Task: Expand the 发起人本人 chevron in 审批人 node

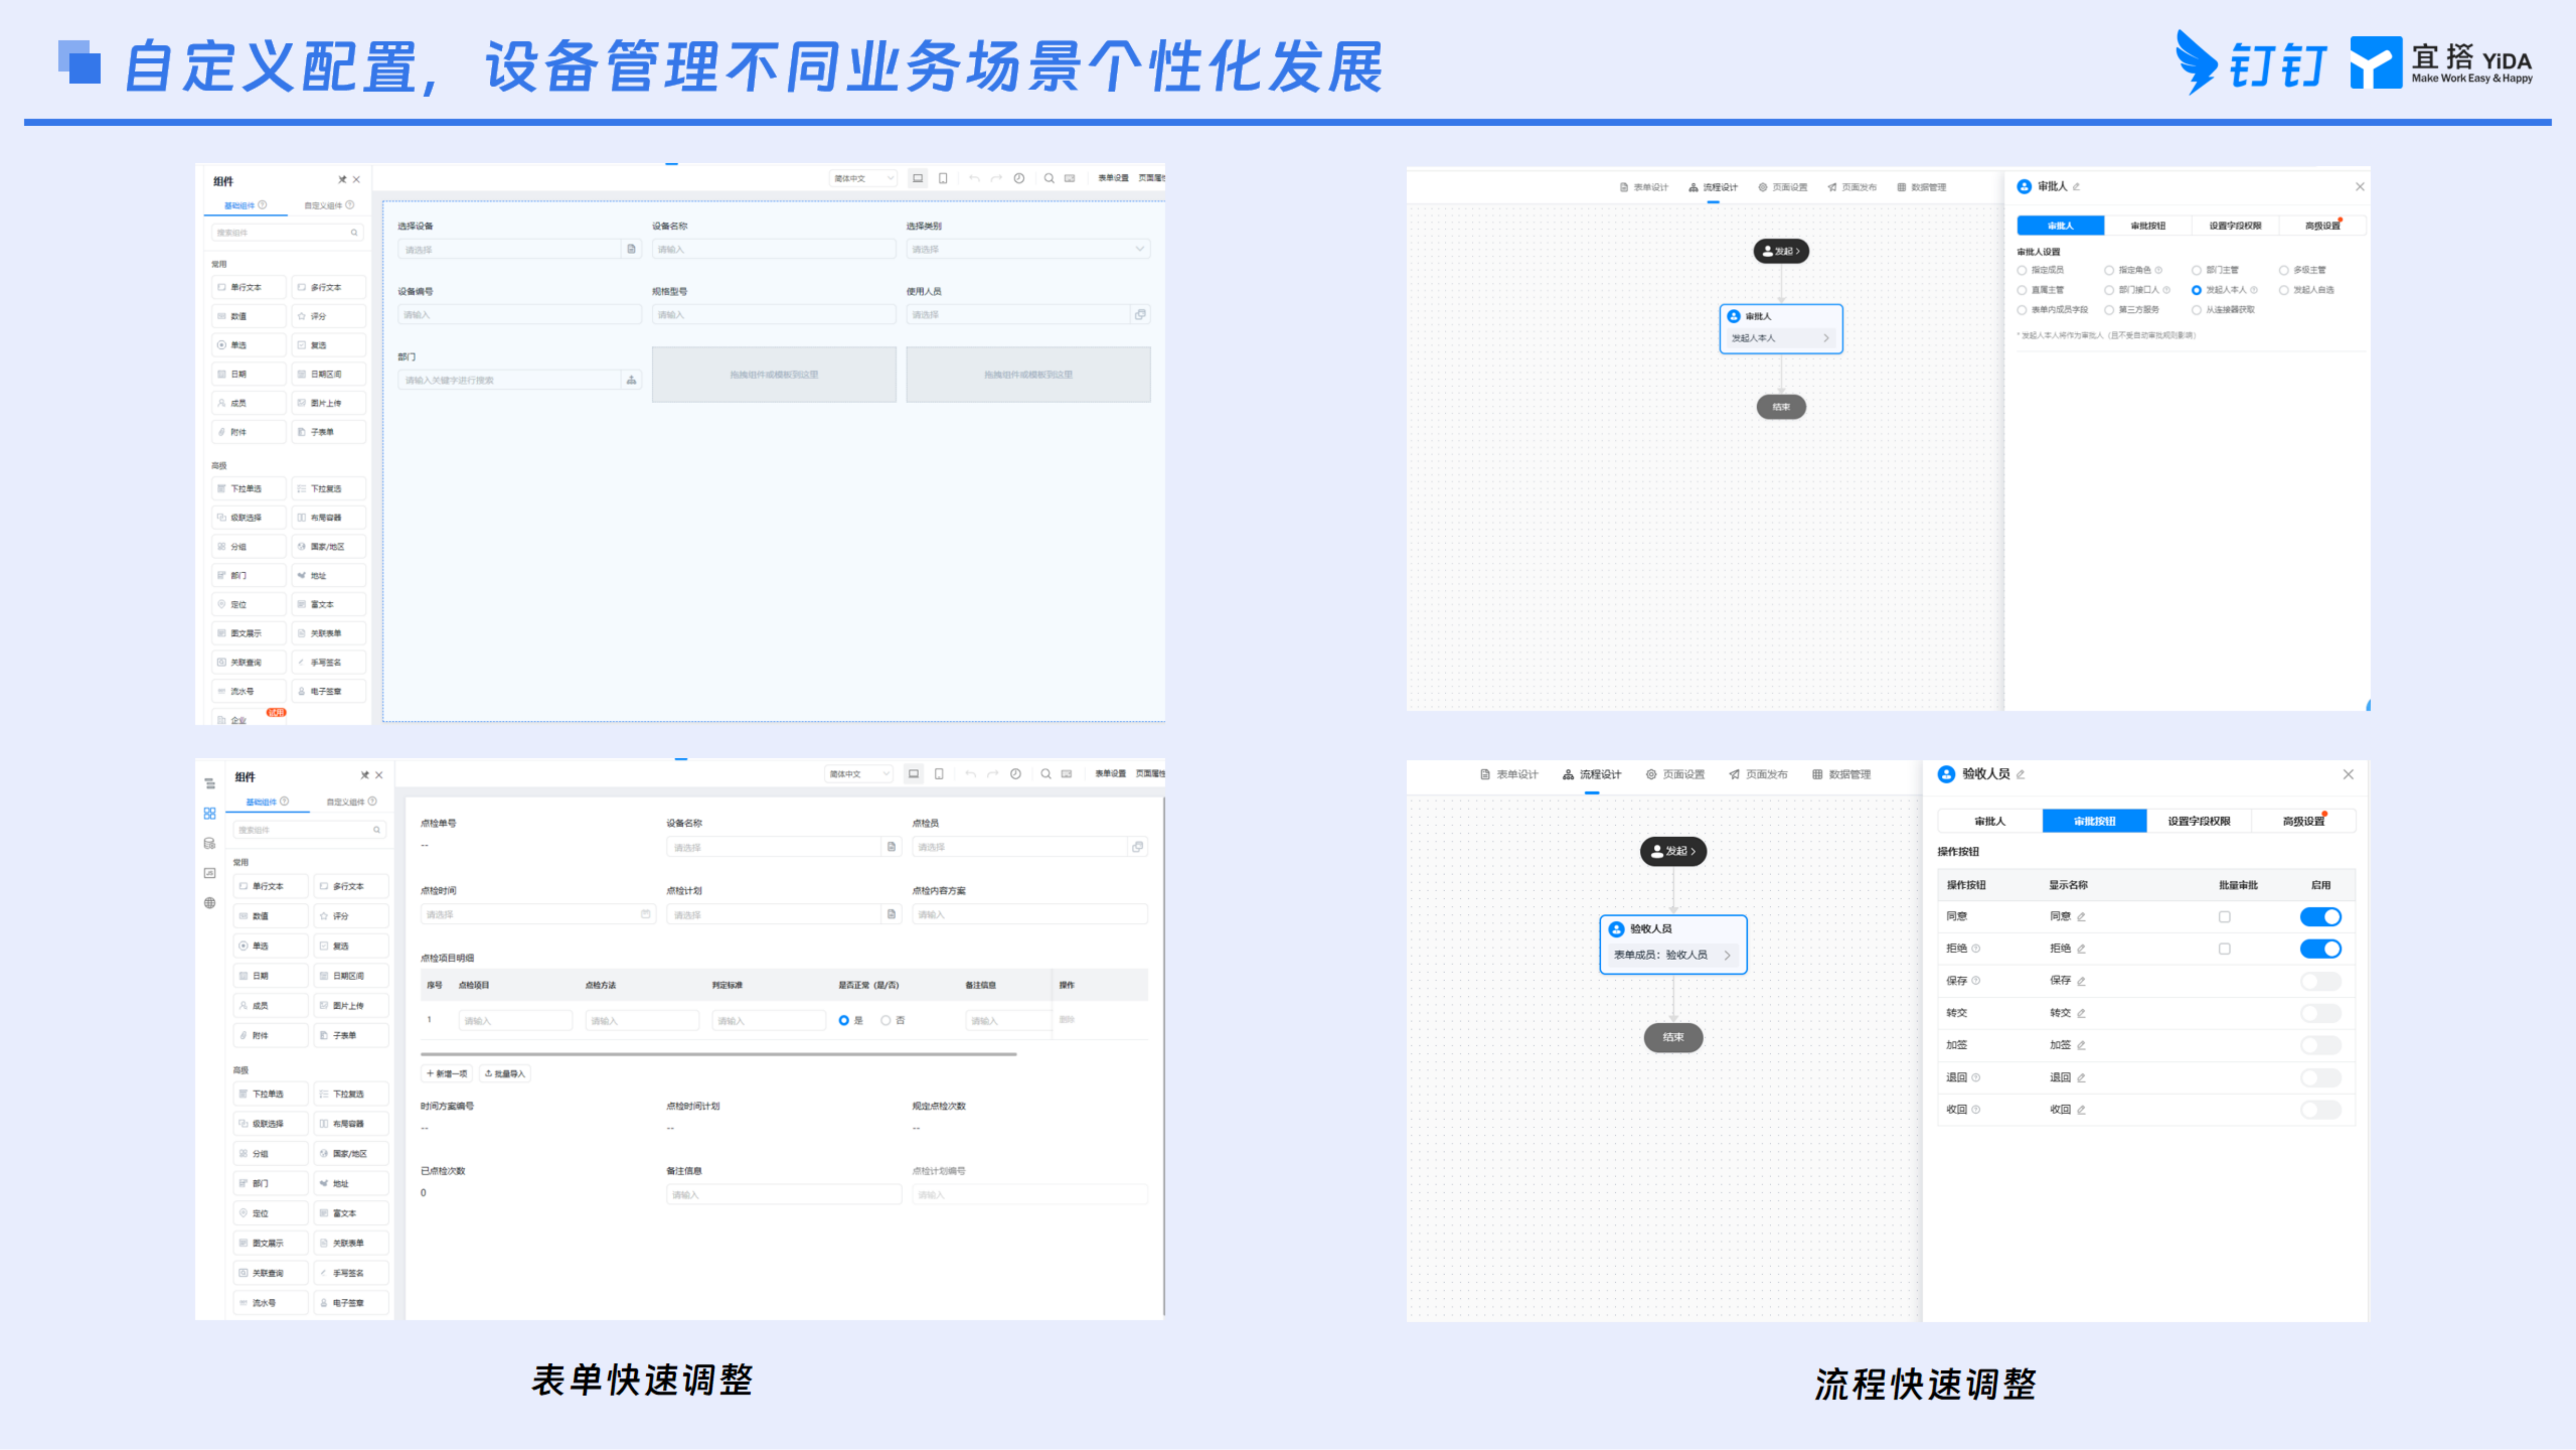Action: pyautogui.click(x=1826, y=338)
